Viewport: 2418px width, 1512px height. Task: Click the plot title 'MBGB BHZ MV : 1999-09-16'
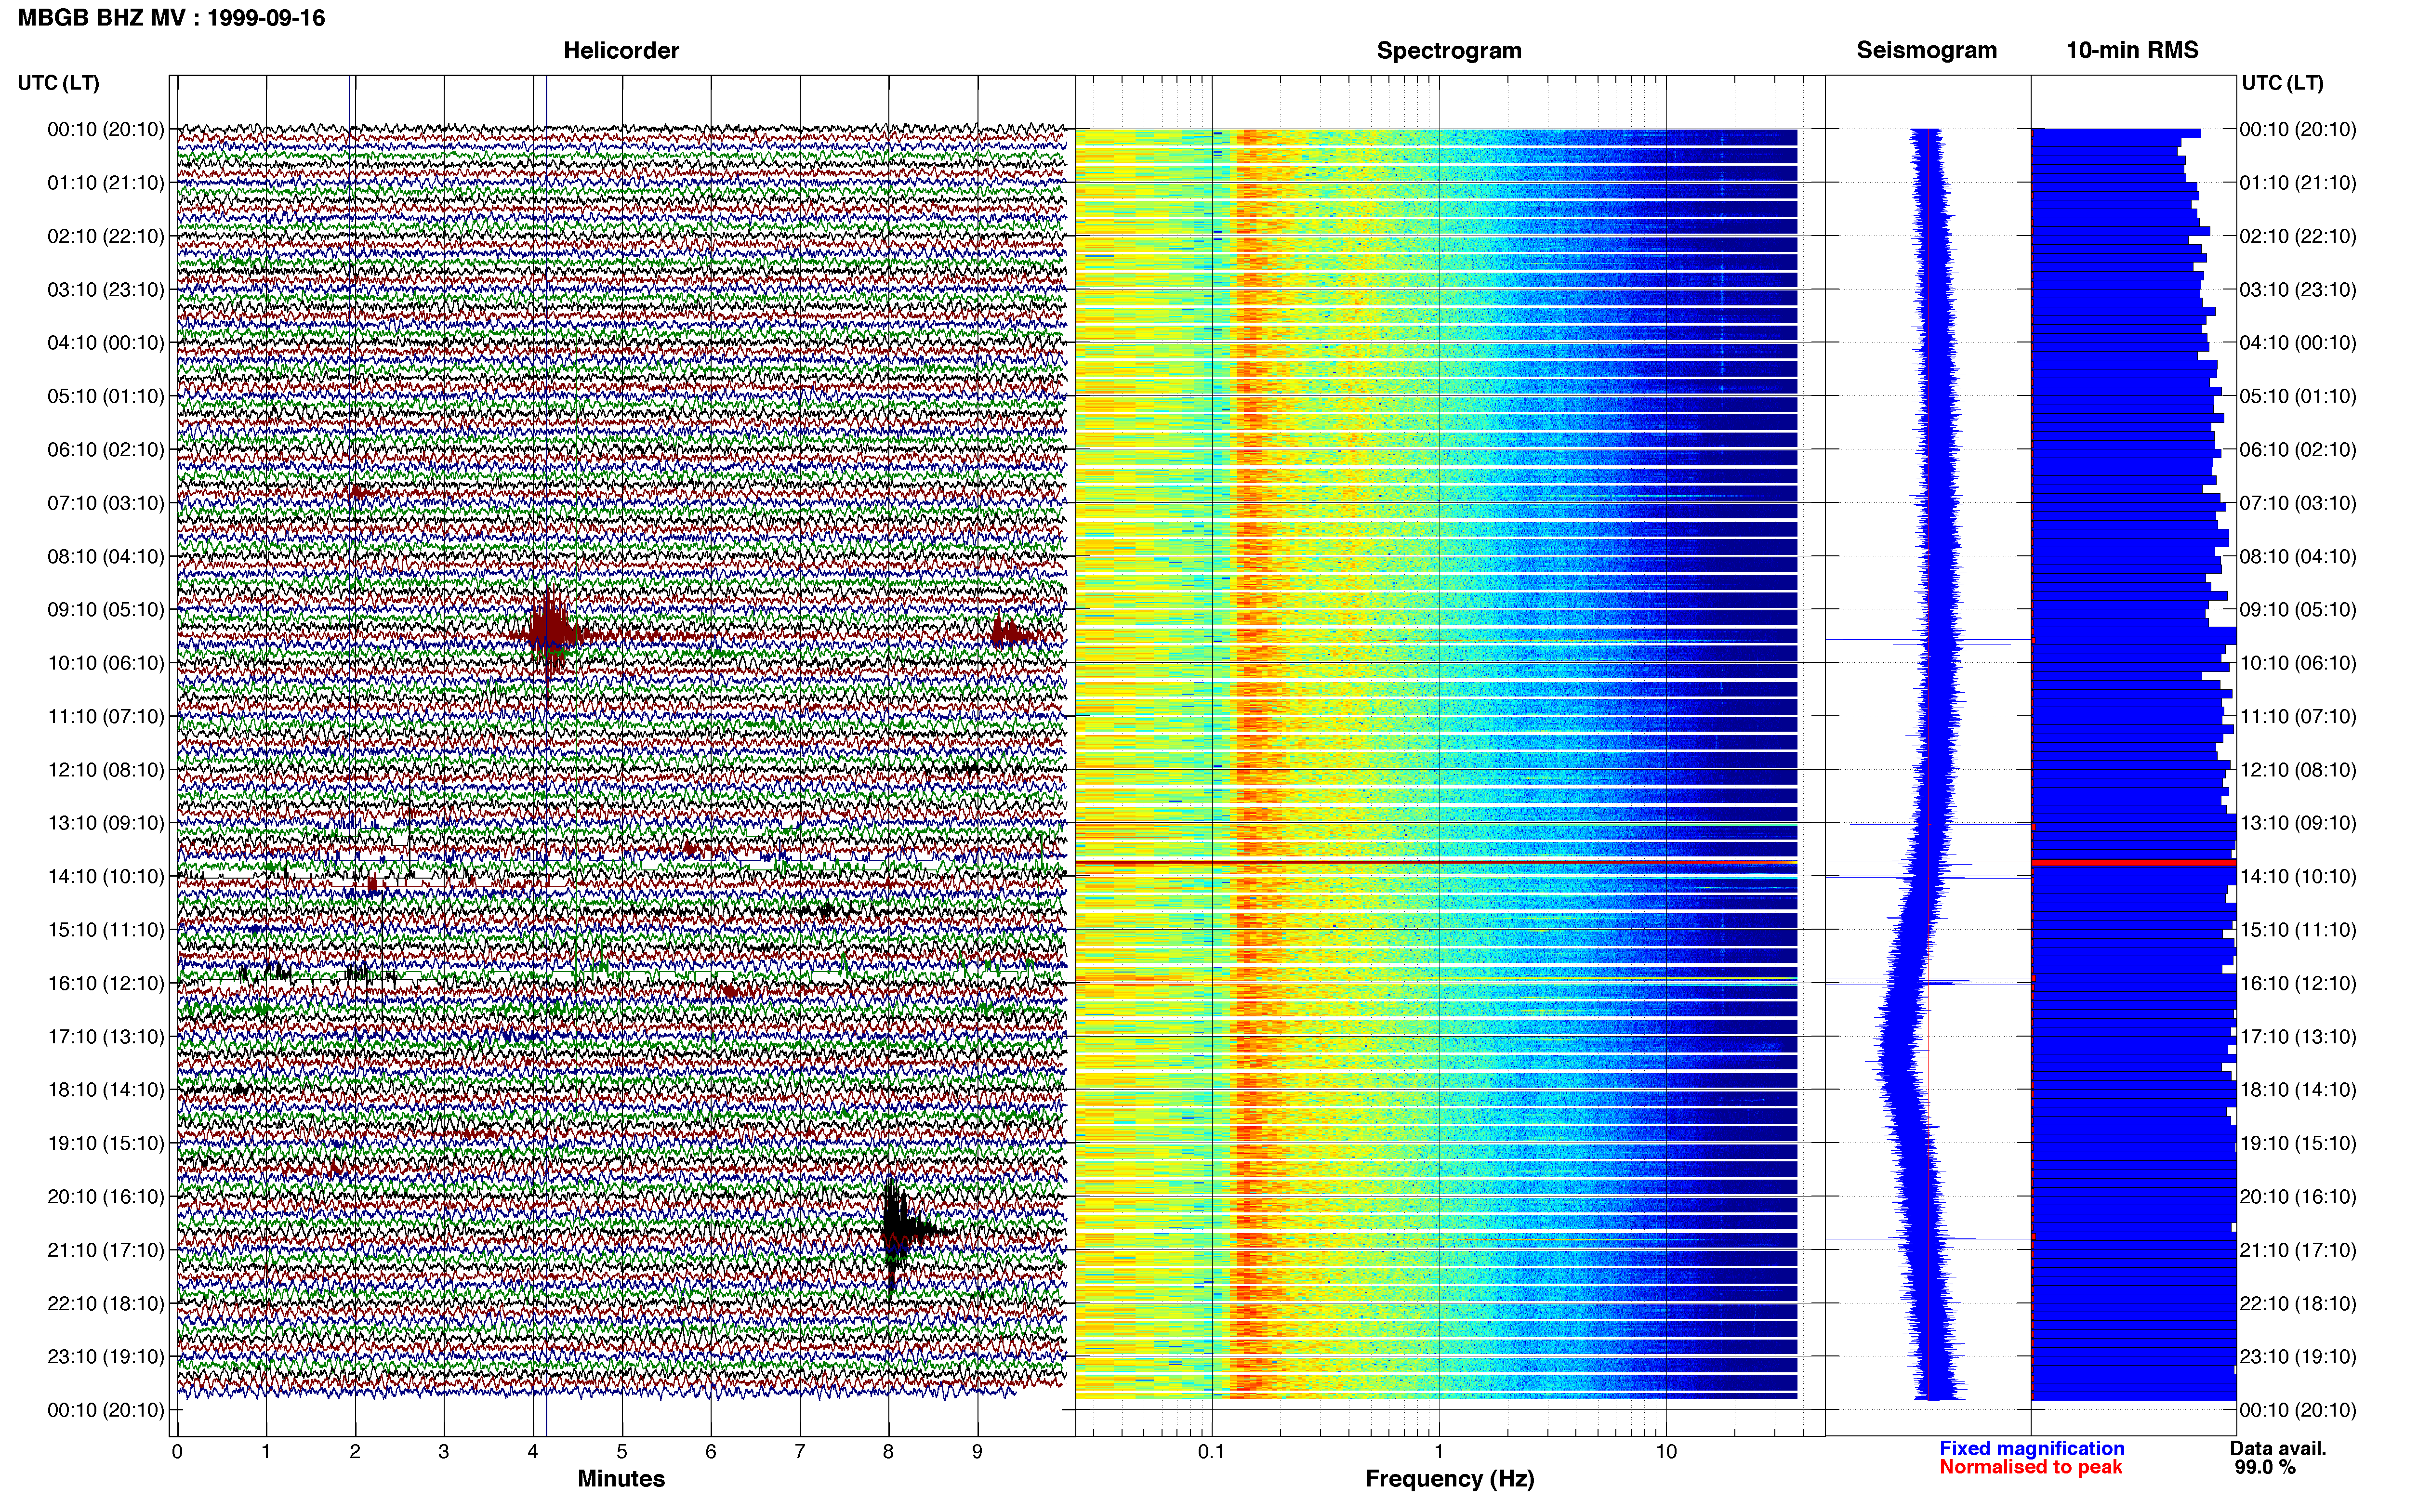(171, 18)
